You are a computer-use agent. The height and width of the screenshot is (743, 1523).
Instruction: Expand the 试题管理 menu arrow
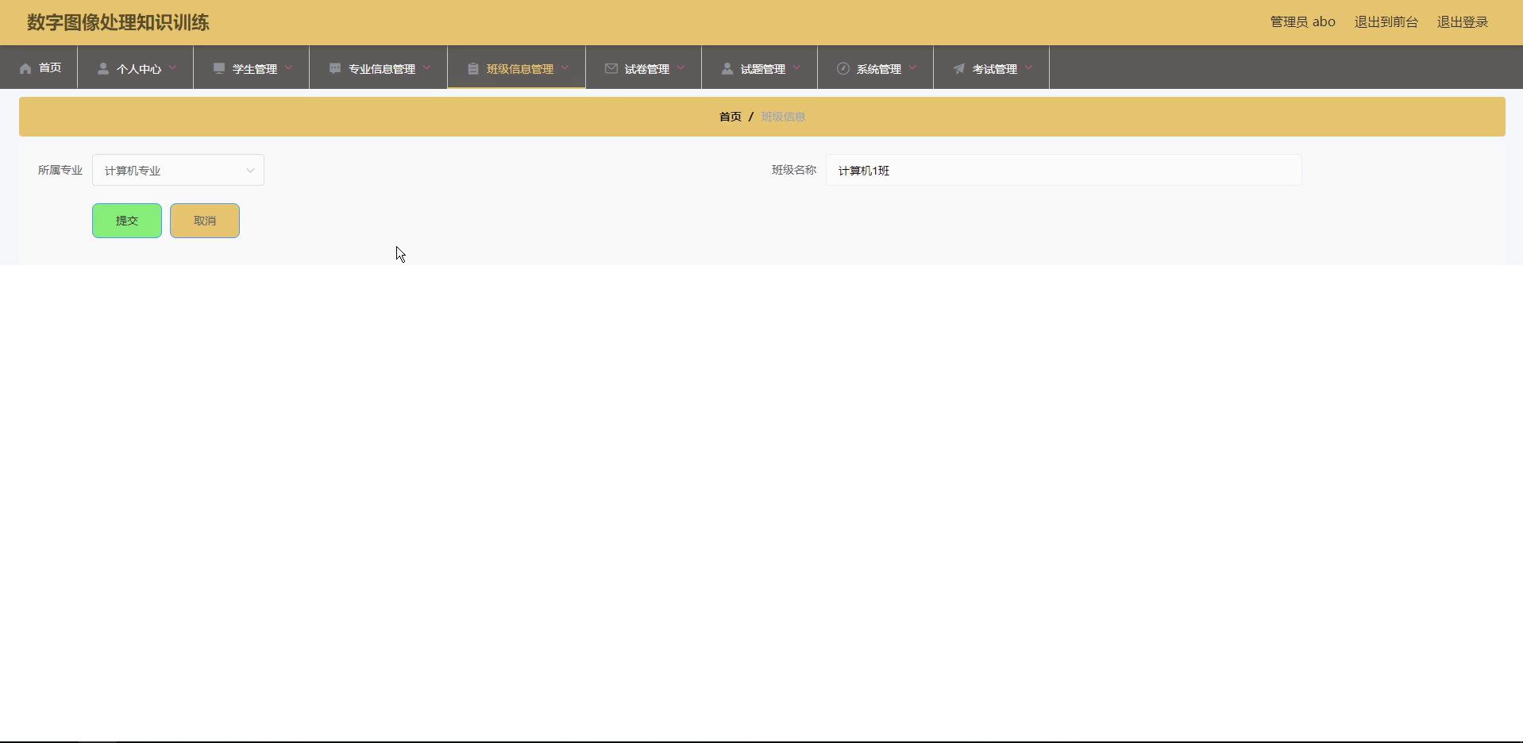point(796,67)
